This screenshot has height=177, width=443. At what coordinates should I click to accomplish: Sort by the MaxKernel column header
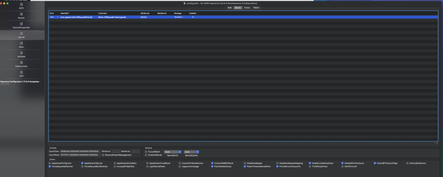(165, 13)
